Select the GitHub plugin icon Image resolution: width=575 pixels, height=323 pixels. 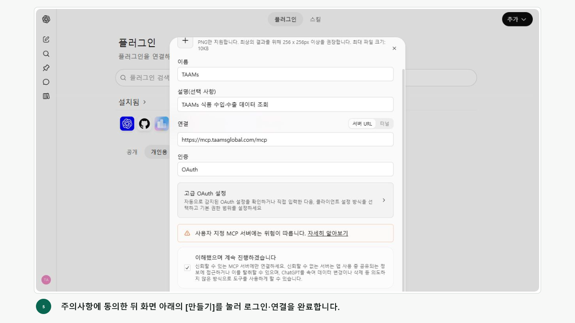tap(144, 123)
